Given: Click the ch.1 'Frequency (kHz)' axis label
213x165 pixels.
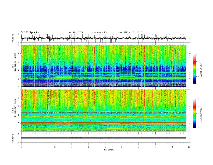Looking at the screenshot, I should pos(15,63).
